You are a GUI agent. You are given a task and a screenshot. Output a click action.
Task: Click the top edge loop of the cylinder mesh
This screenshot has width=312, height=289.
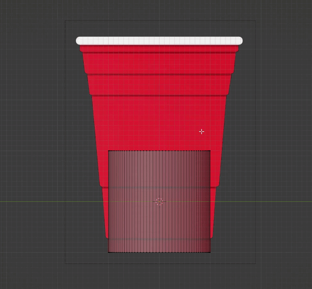pos(159,151)
